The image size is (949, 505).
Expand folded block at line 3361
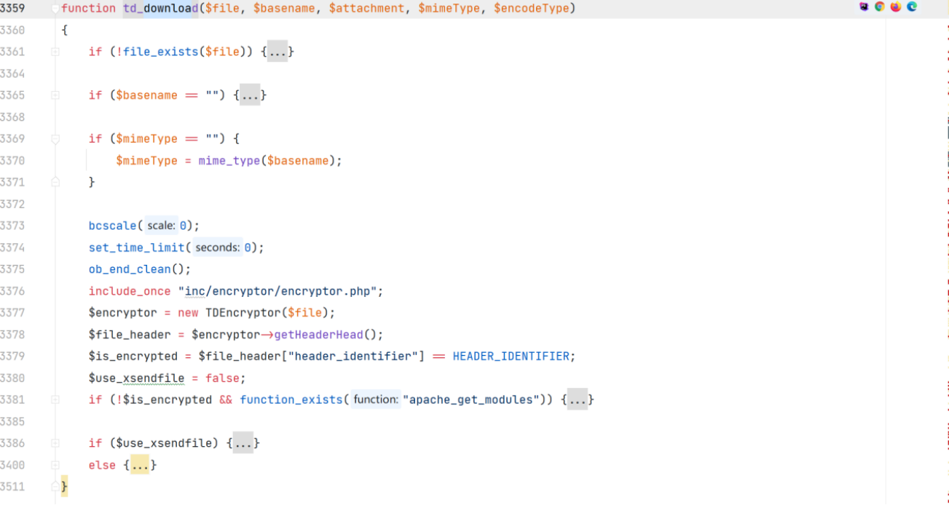55,52
